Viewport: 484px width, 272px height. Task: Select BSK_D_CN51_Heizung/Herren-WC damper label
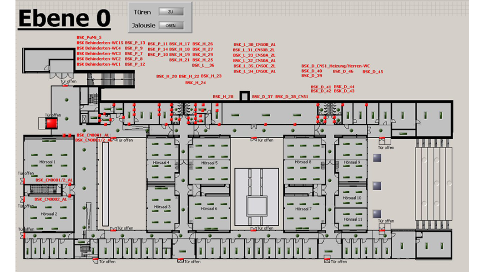pyautogui.click(x=335, y=66)
